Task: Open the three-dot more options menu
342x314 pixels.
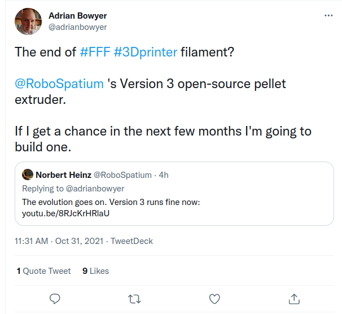Action: (x=328, y=16)
